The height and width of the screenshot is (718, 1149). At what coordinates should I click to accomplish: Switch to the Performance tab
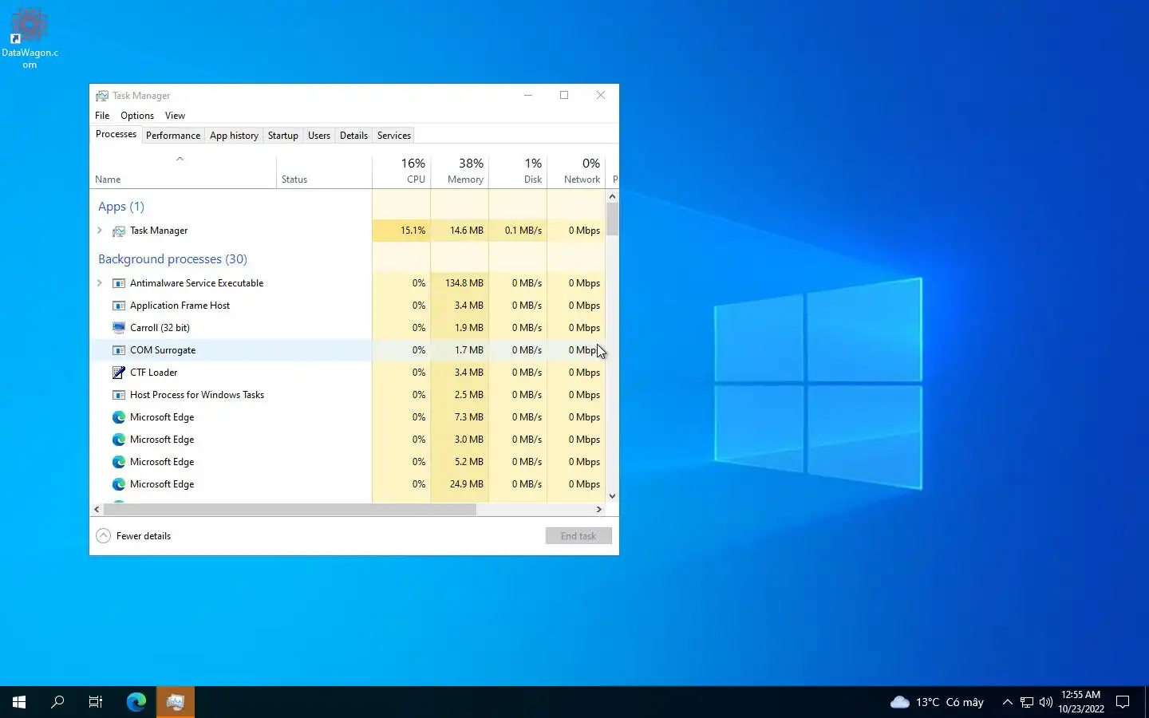(x=173, y=136)
